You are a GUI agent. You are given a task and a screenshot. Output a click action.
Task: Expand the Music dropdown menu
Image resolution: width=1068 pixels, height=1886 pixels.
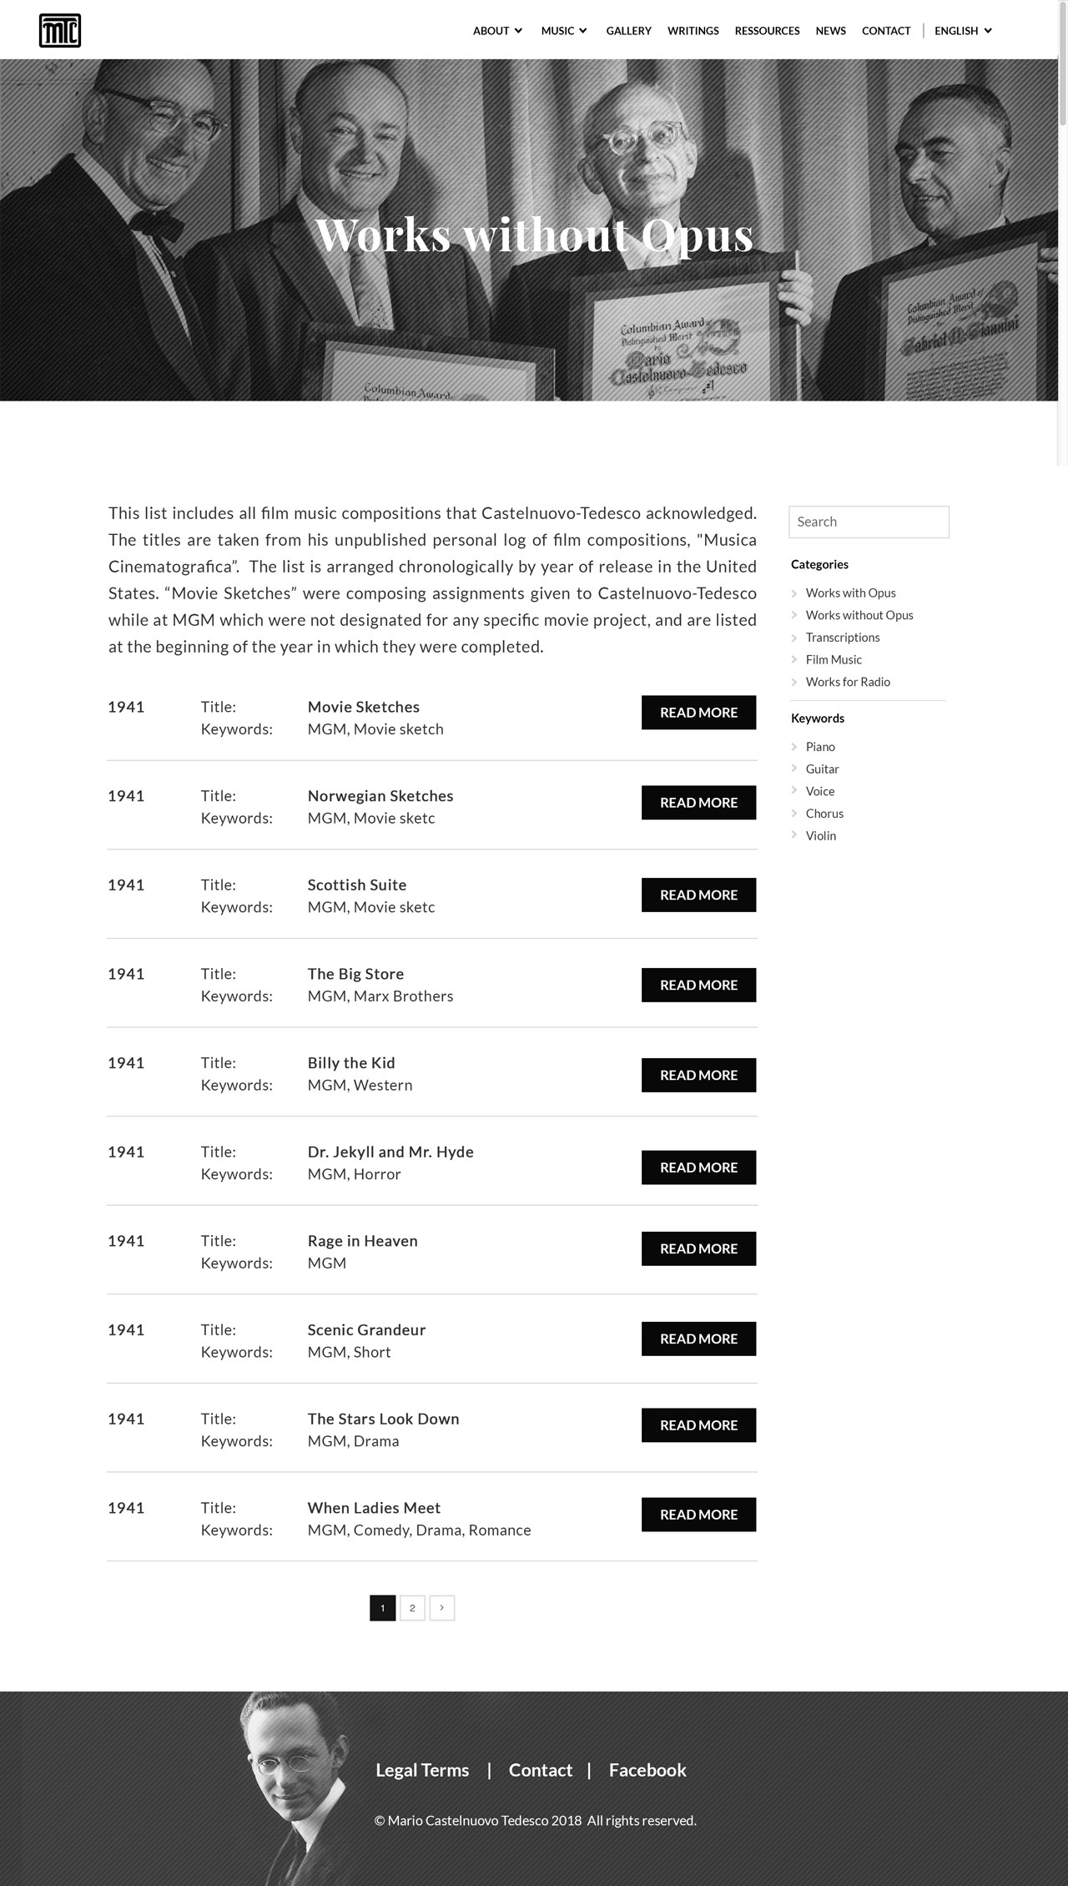(564, 31)
